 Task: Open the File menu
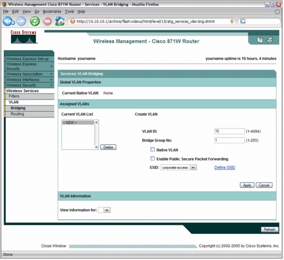6,12
